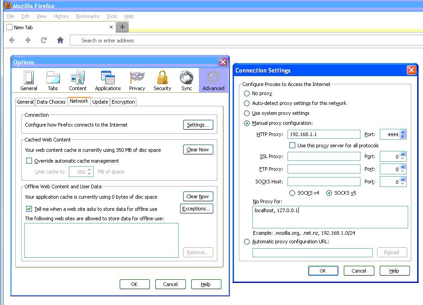Click Cancel in the Options dialog

pos(170,284)
